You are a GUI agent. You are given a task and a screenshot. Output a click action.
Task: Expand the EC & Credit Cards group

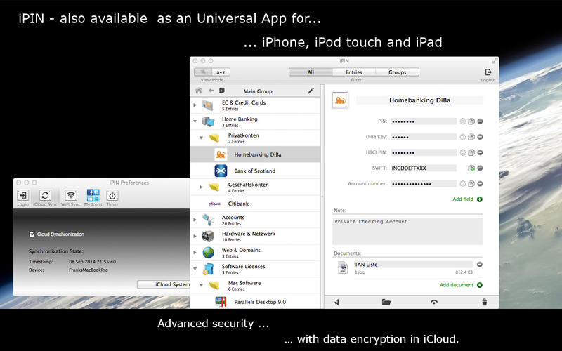coord(195,104)
